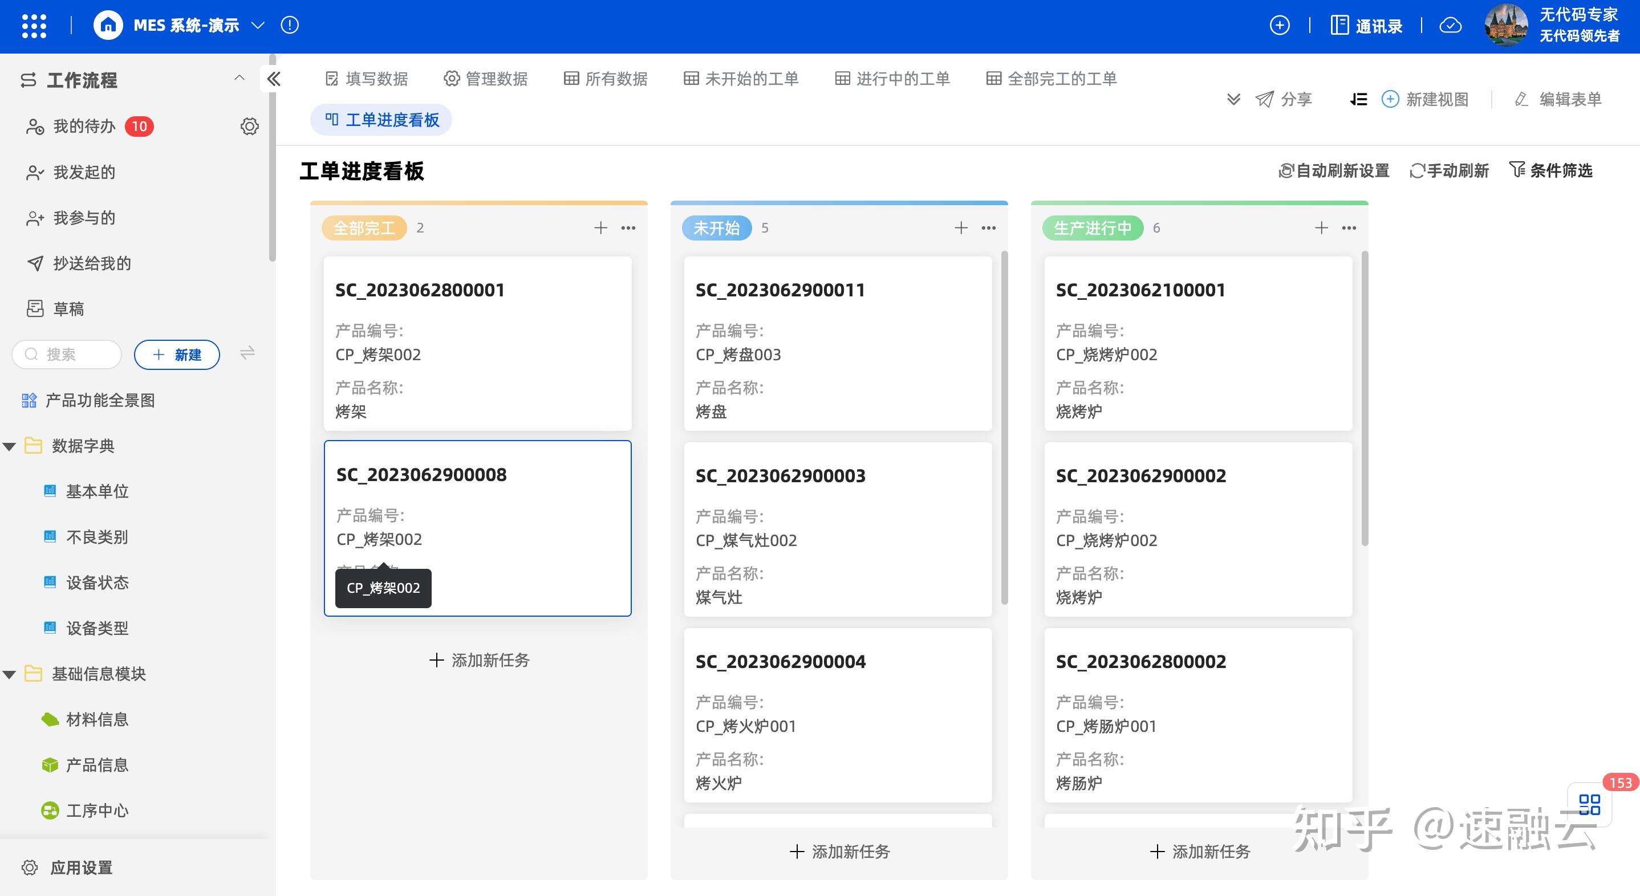
Task: Expand the MES 系统-演示 workspace dropdown
Action: 257,26
